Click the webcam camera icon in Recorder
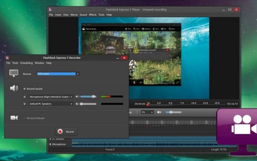This screenshot has width=257, height=161. click(x=14, y=118)
